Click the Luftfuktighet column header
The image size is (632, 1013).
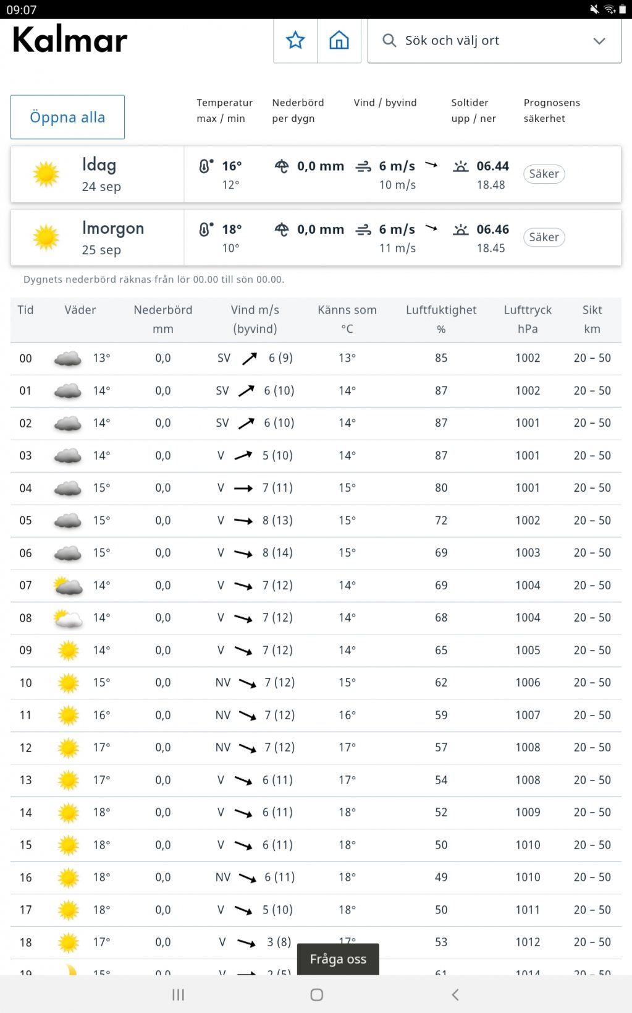point(441,319)
